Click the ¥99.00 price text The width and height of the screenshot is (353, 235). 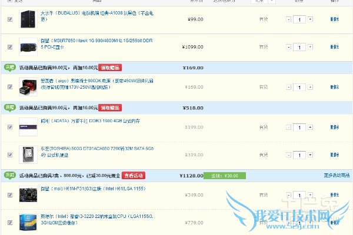pos(195,19)
